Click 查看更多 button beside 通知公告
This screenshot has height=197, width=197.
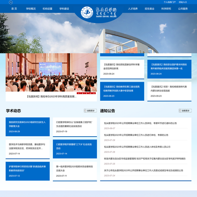(x=185, y=111)
